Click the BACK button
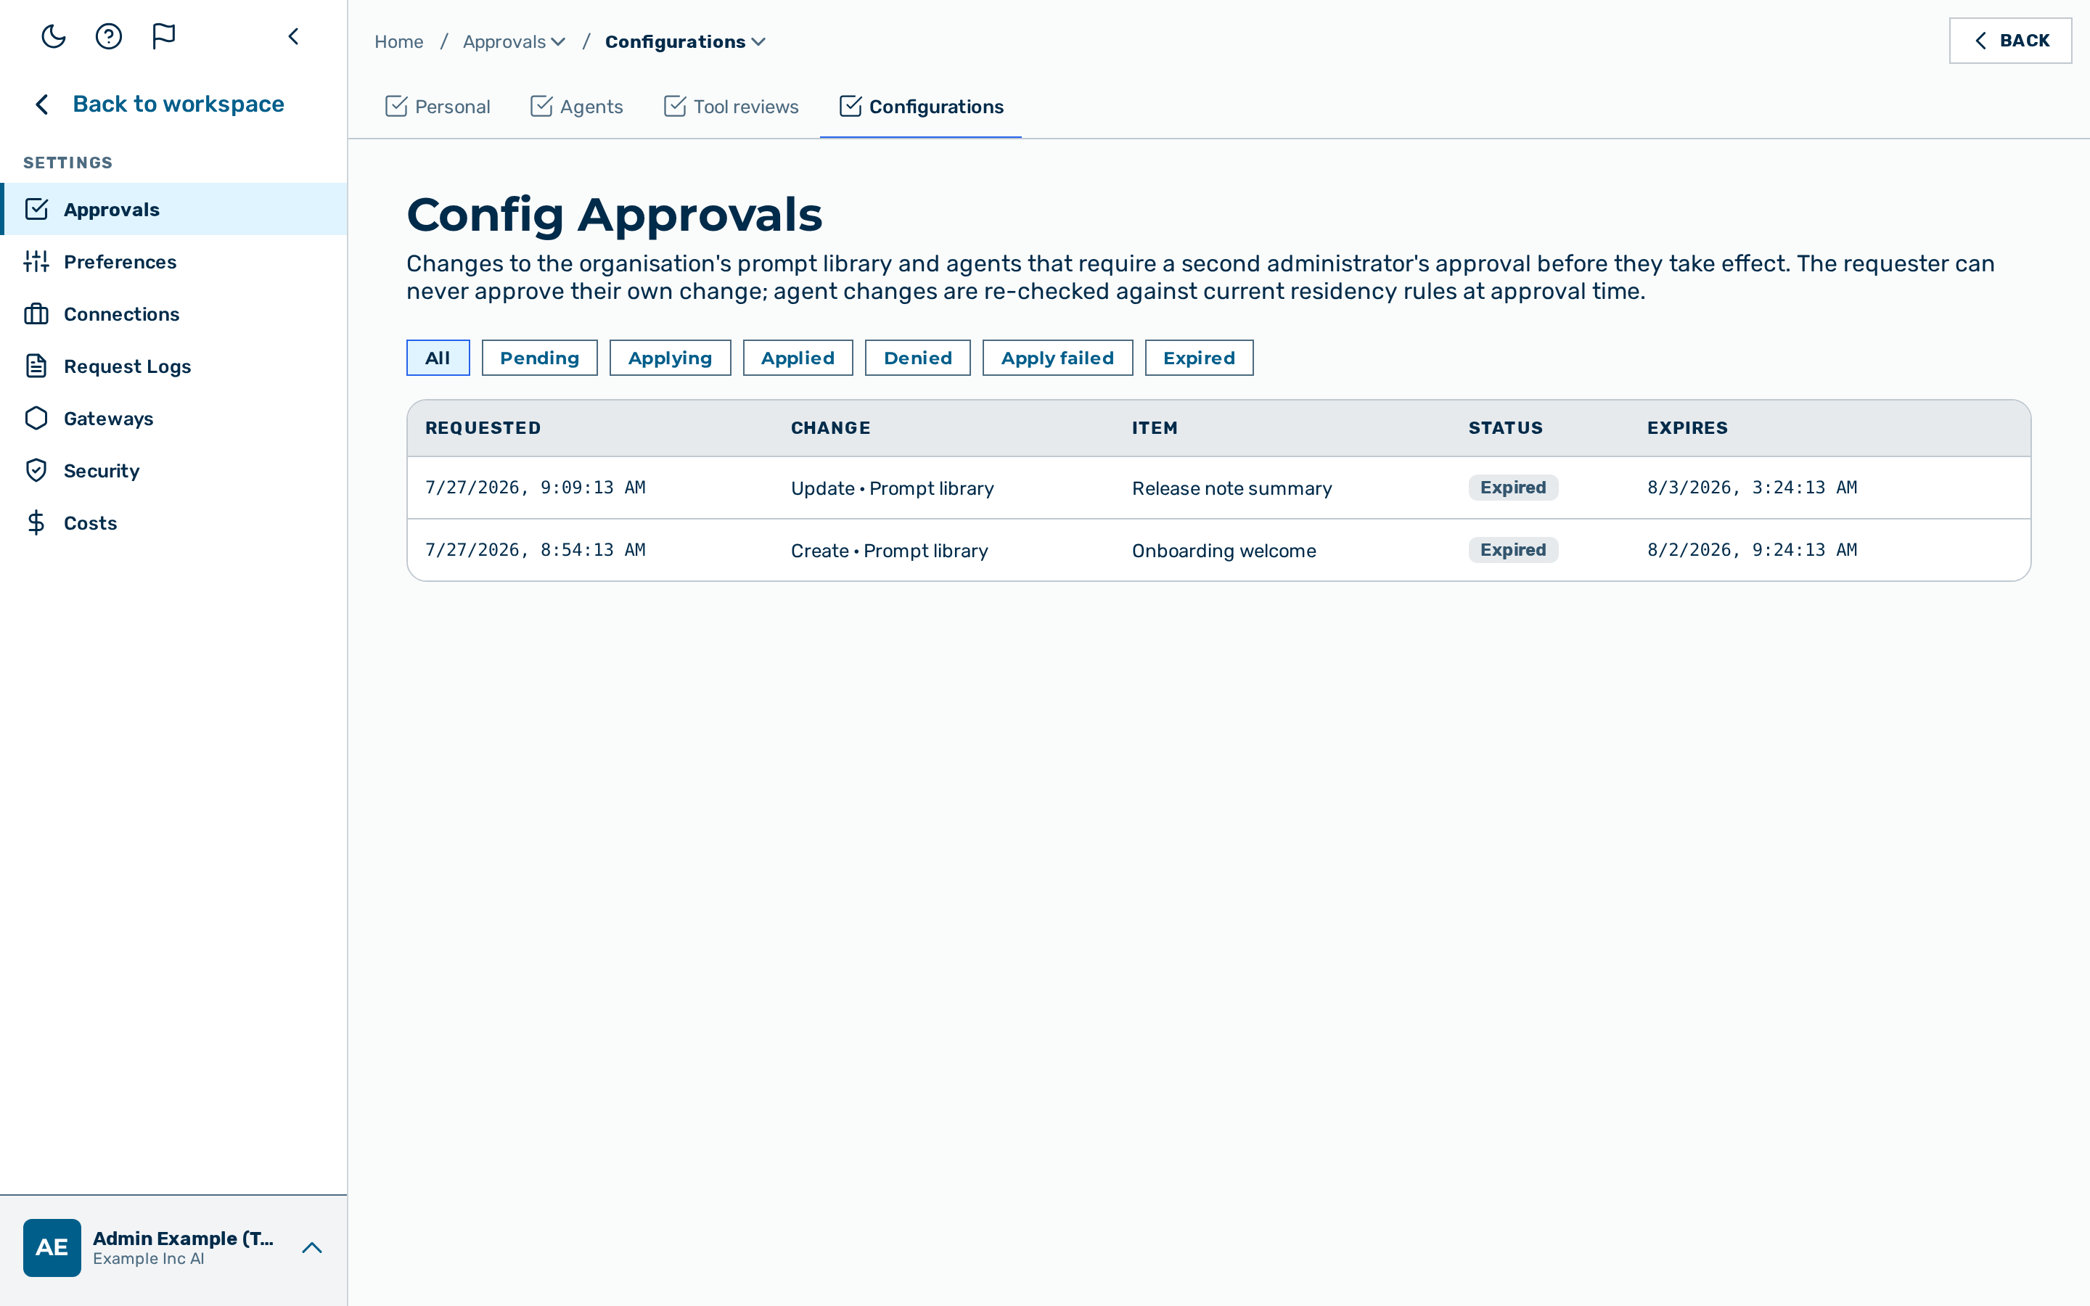This screenshot has width=2090, height=1306. coord(2009,41)
